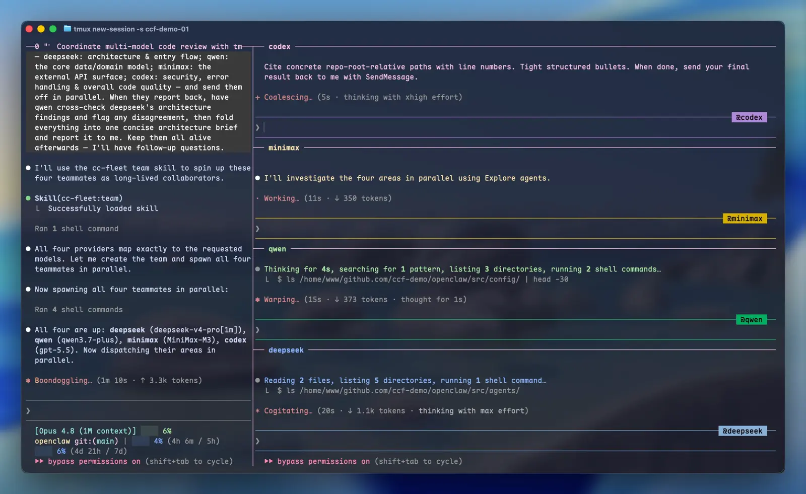
Task: Toggle 'bypass permissions on' under the deepseek pane
Action: [323, 461]
